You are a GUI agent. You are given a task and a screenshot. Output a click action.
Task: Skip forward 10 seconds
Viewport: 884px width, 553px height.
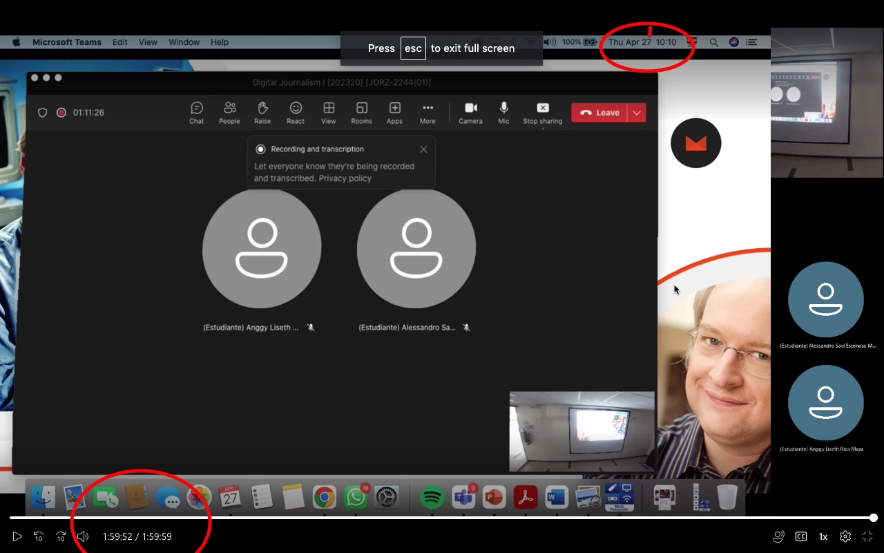pos(61,536)
